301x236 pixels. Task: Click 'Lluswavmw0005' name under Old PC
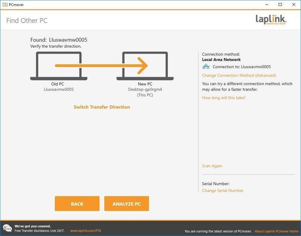pos(59,90)
